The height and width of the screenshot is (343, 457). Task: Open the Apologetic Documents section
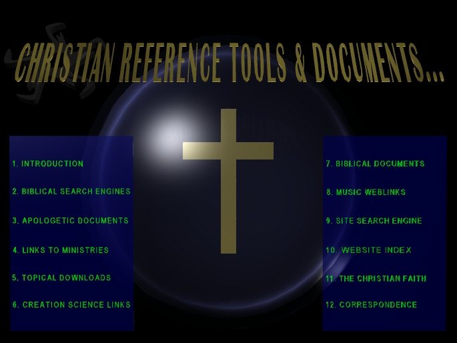click(71, 220)
